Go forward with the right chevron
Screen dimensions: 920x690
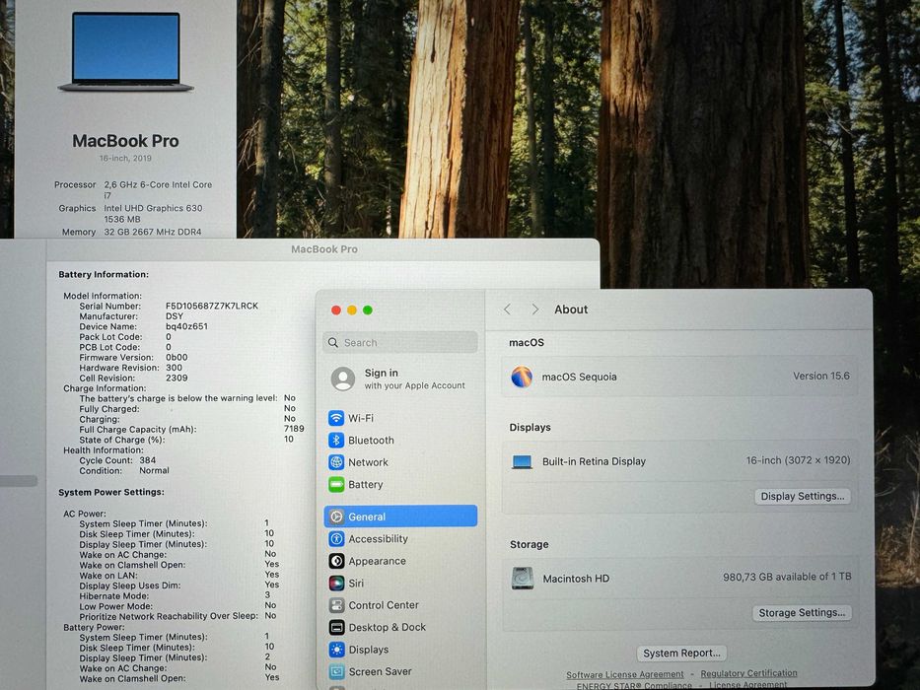pyautogui.click(x=534, y=310)
